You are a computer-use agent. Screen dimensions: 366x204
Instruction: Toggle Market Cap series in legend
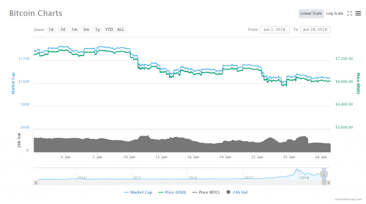click(138, 192)
